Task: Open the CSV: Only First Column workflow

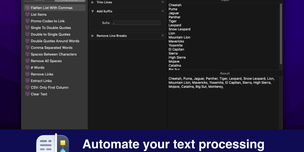Action: point(50,87)
